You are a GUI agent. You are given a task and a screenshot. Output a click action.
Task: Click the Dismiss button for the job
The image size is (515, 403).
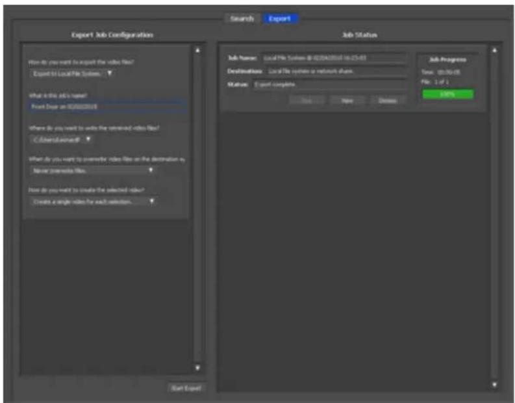(x=388, y=101)
